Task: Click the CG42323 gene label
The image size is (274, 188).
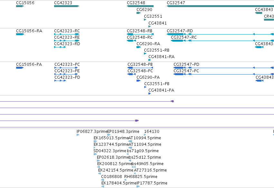Action: (63, 3)
